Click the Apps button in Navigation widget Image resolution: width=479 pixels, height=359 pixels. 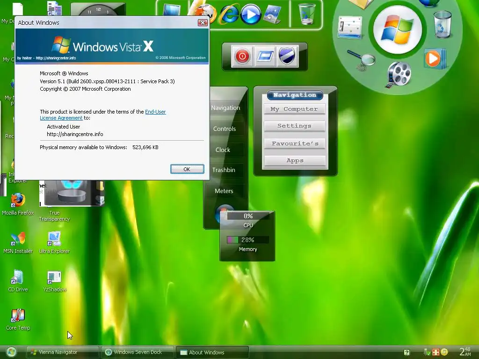tap(295, 161)
